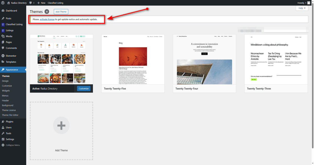This screenshot has width=314, height=165.
Task: Click the Users person icon
Action: click(3, 128)
